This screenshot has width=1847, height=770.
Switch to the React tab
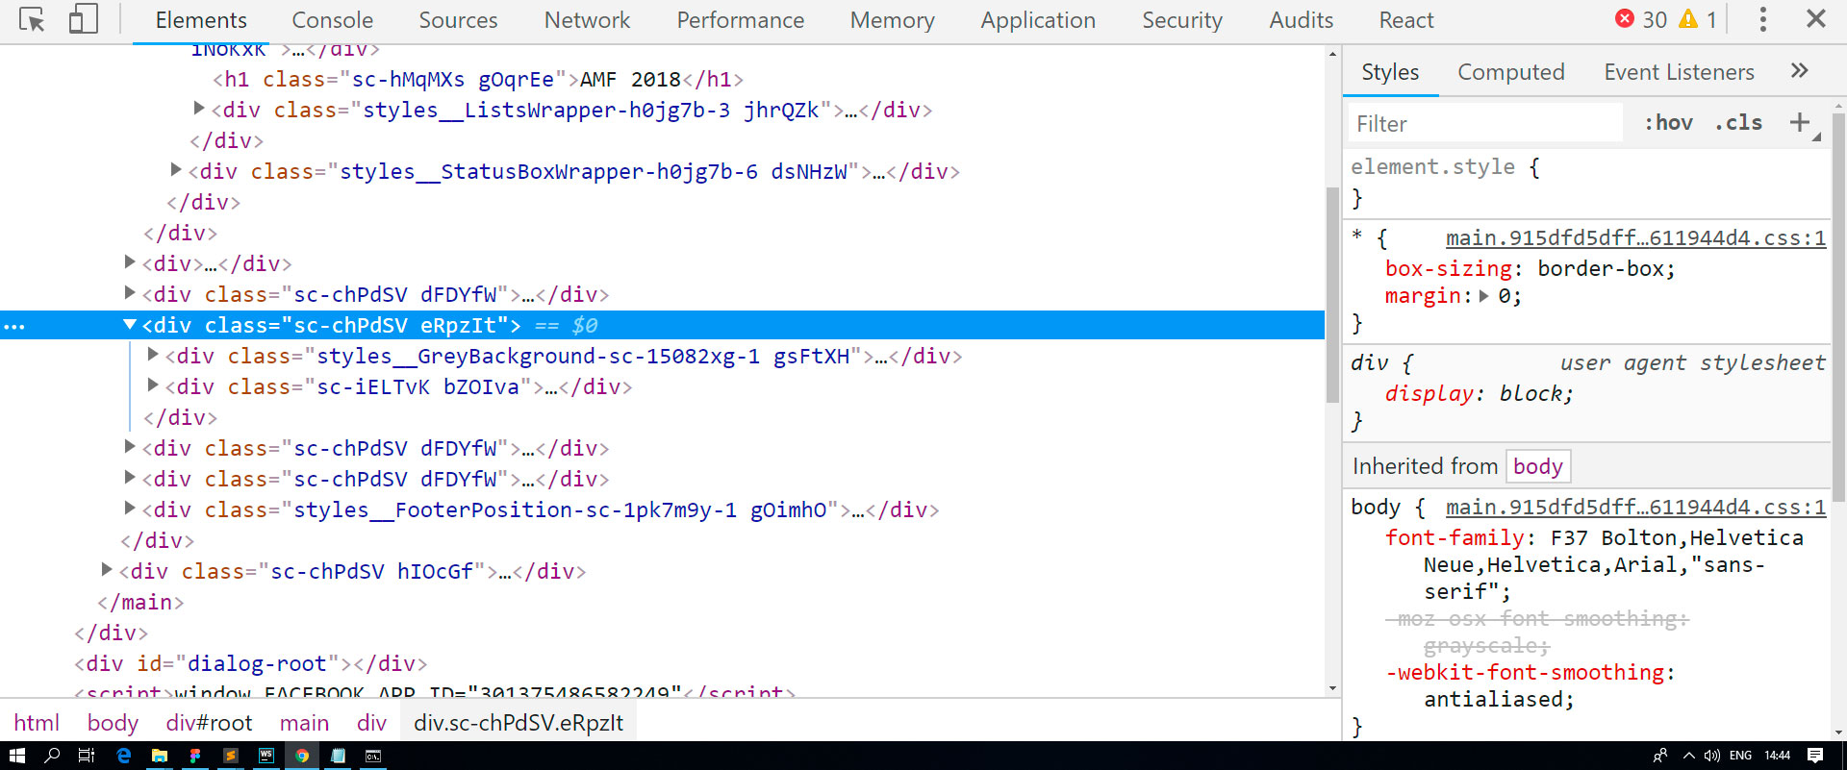(1406, 20)
